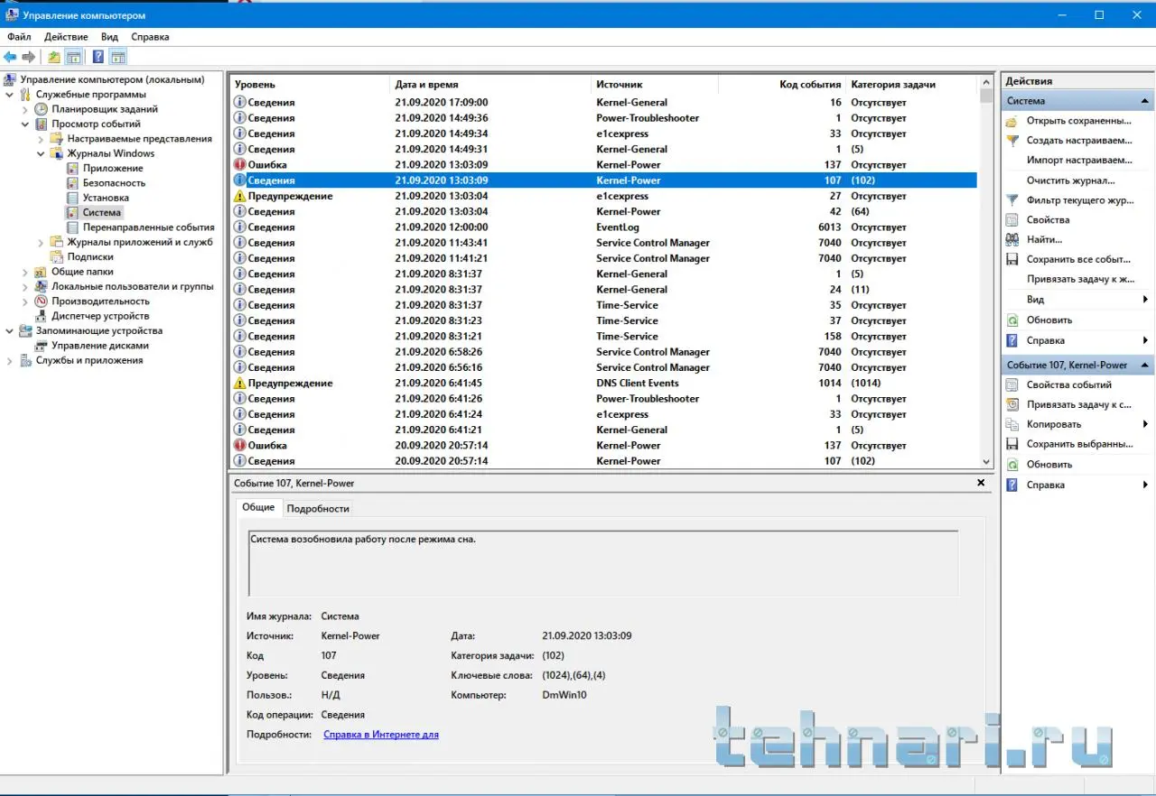
Task: Click the Привязать задачу к событию icon
Action: click(1012, 405)
